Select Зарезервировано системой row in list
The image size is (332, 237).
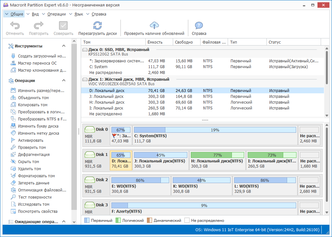coord(202,61)
